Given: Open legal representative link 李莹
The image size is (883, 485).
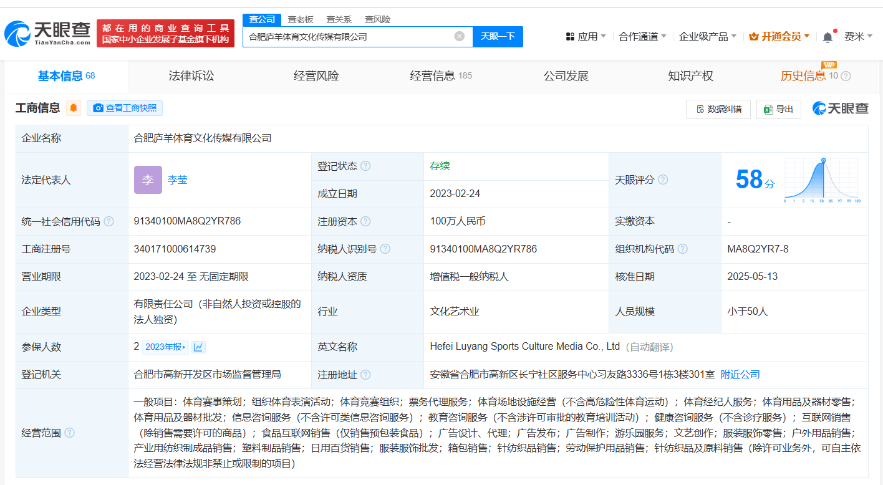Looking at the screenshot, I should [177, 180].
